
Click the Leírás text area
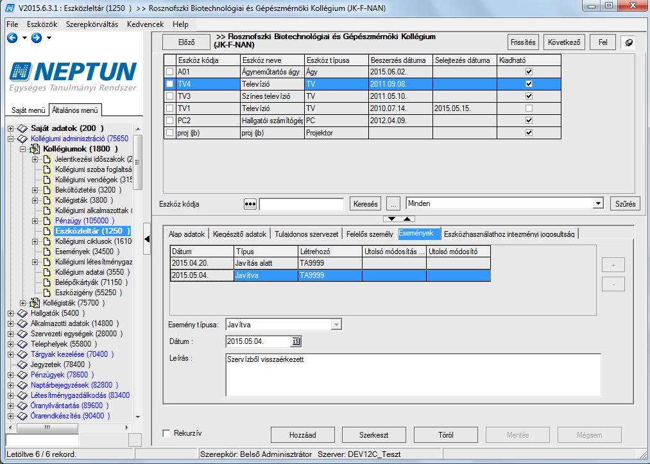click(413, 375)
